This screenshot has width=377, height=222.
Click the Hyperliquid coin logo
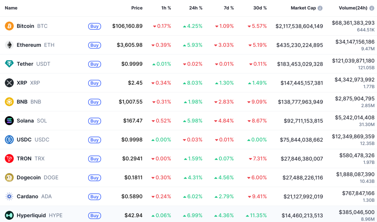click(x=8, y=215)
